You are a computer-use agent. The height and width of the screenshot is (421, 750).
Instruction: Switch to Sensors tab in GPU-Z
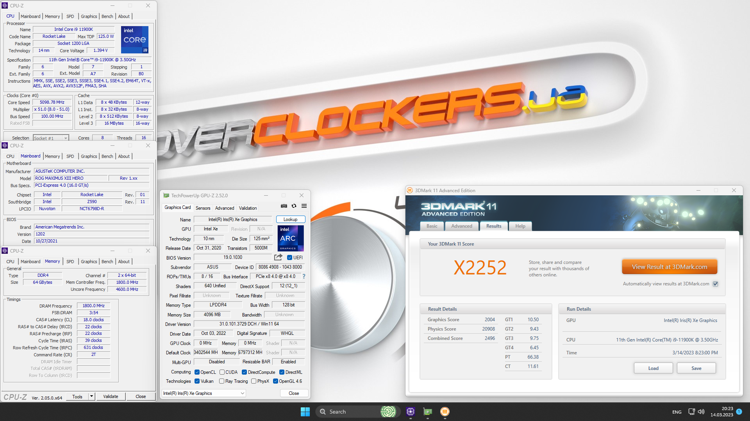[203, 208]
